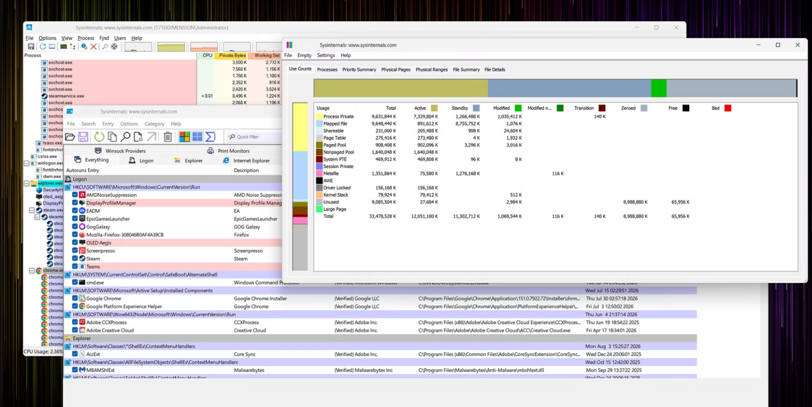Viewport: 812px width, 407px height.
Task: Open Empty menu in RAMMap
Action: pyautogui.click(x=305, y=55)
